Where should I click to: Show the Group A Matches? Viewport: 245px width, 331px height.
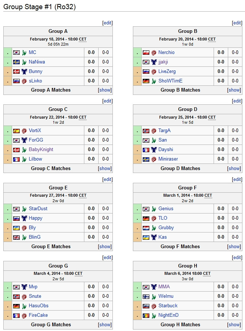coord(105,90)
